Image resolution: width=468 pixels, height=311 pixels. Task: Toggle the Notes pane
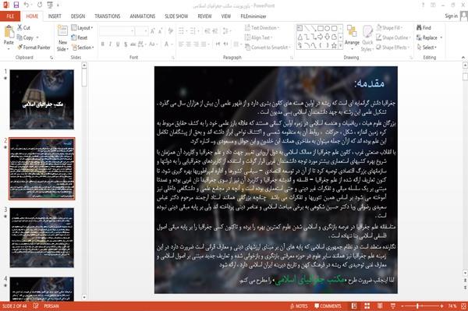299,306
